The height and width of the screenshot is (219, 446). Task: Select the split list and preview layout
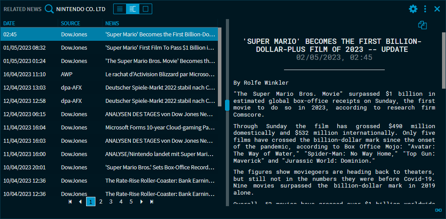[133, 9]
